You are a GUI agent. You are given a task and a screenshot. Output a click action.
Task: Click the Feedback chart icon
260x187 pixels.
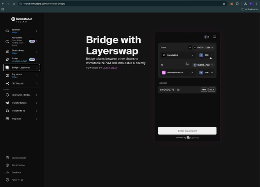coord(7,173)
